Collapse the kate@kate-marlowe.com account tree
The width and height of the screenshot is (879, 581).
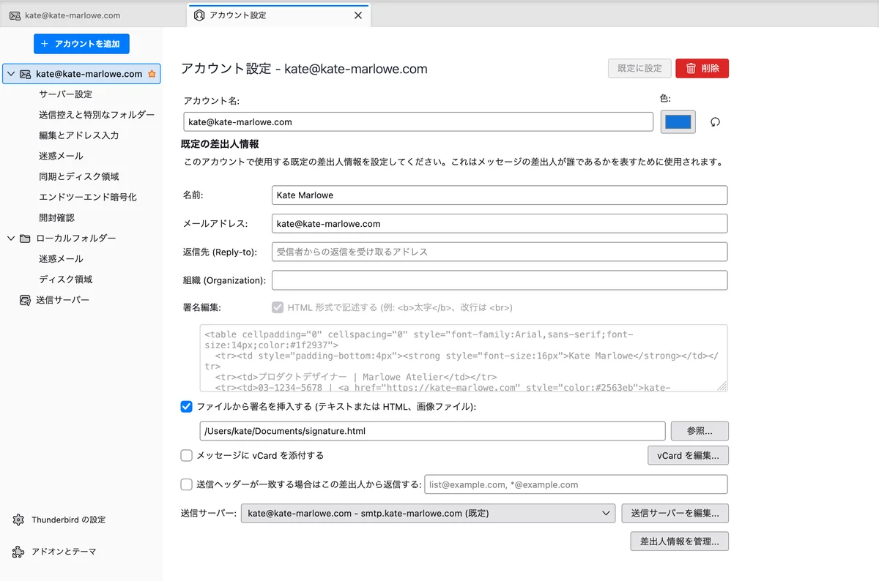click(10, 74)
